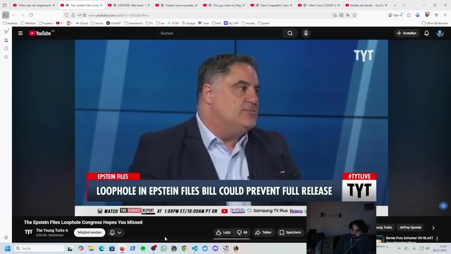Click the YouTube search magnifier button

[x=290, y=33]
